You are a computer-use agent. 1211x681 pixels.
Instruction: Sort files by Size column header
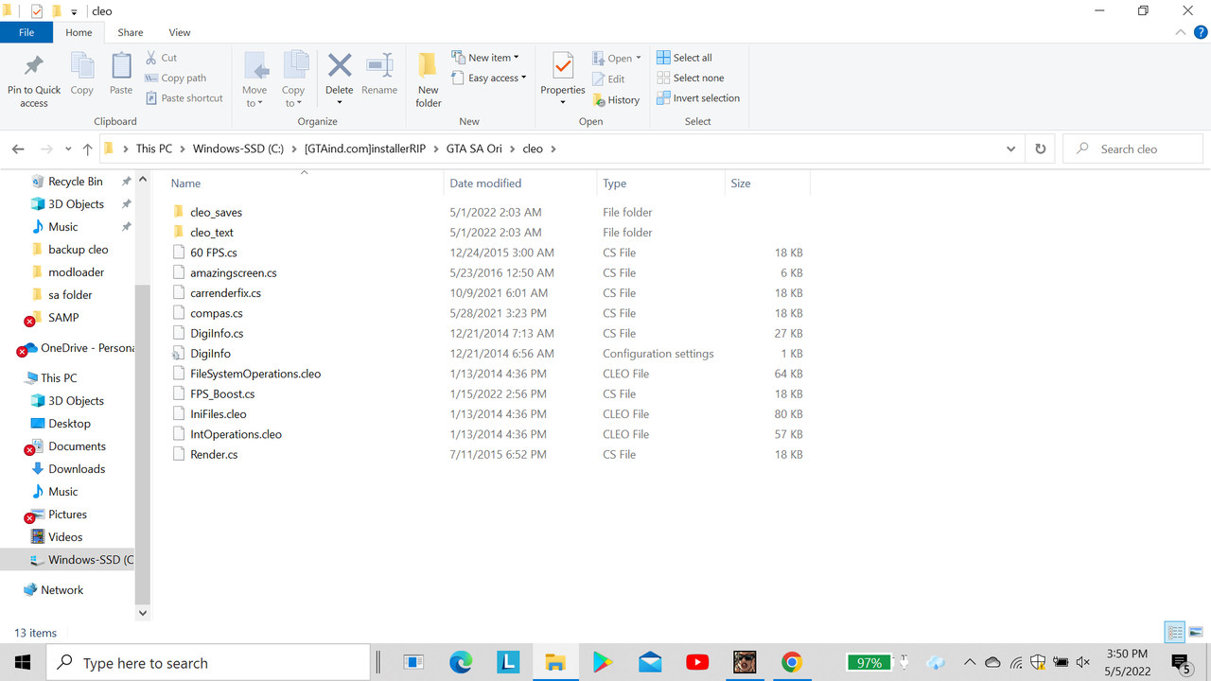pyautogui.click(x=767, y=183)
